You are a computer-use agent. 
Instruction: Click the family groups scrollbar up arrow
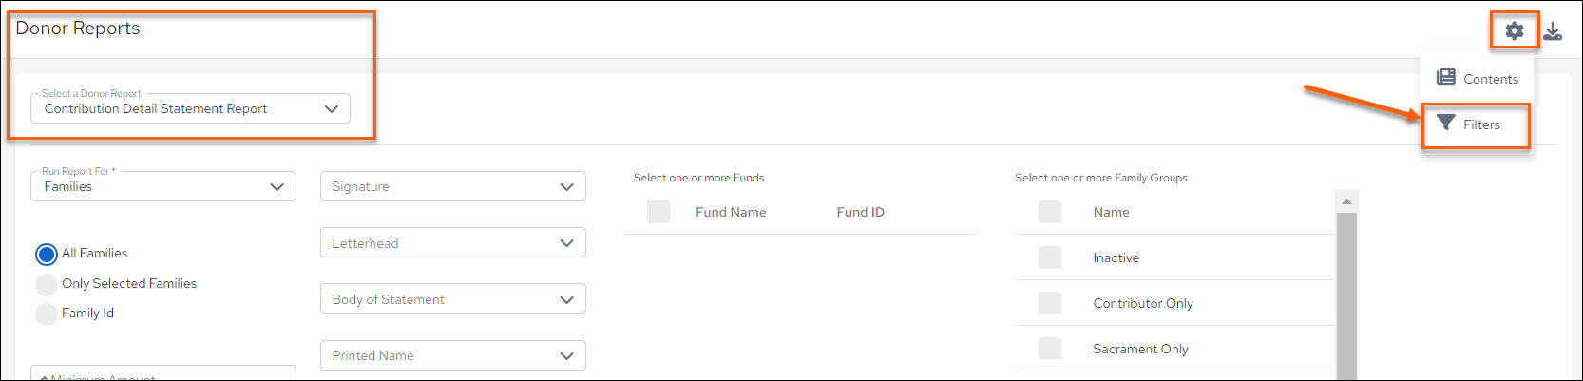[x=1346, y=201]
